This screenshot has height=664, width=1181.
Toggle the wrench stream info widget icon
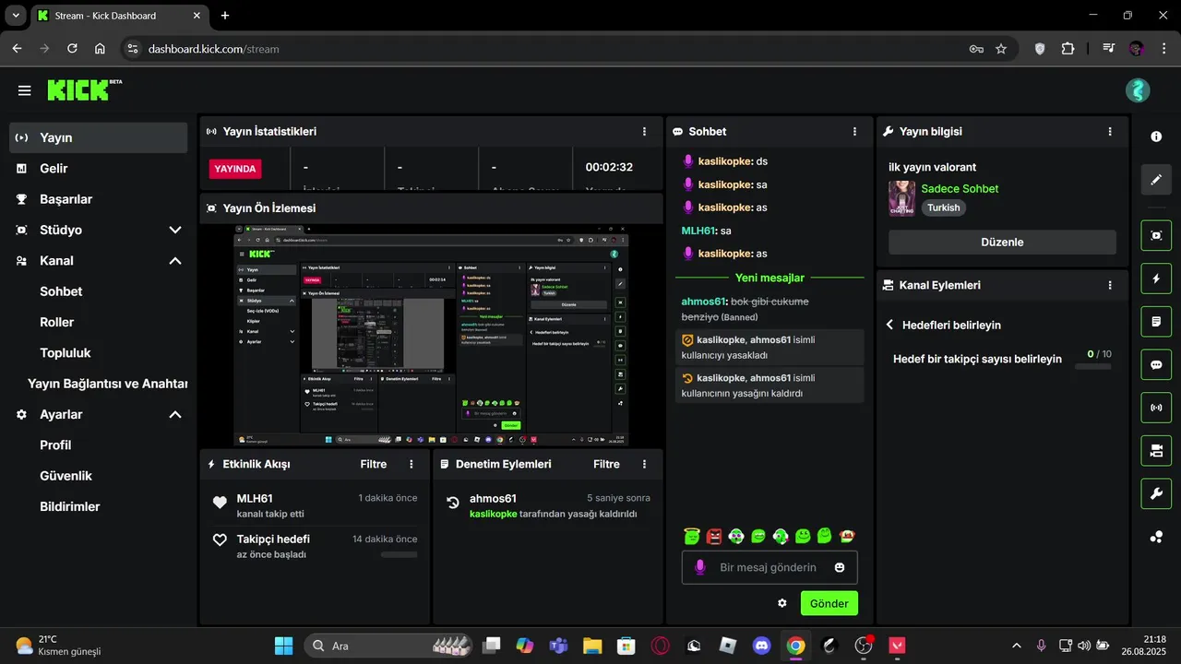[x=1156, y=493]
